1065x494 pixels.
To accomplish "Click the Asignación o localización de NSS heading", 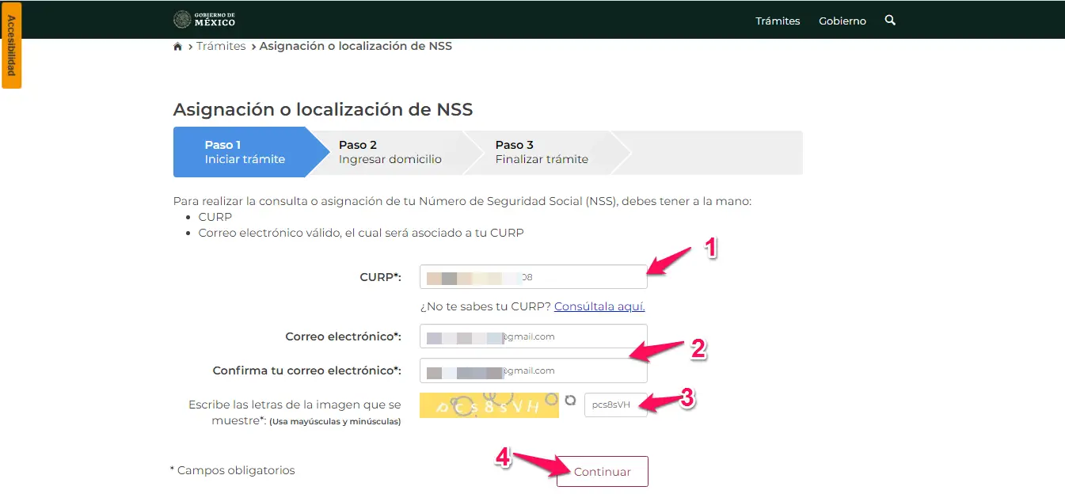I will click(323, 110).
